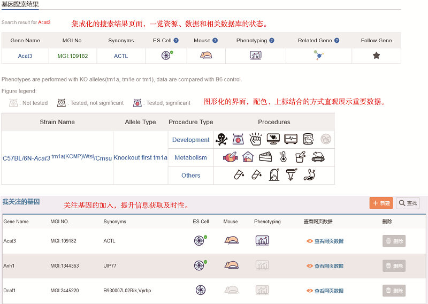Select the mouse treadmill icon
Image resolution: width=428 pixels, height=304 pixels.
[318, 157]
